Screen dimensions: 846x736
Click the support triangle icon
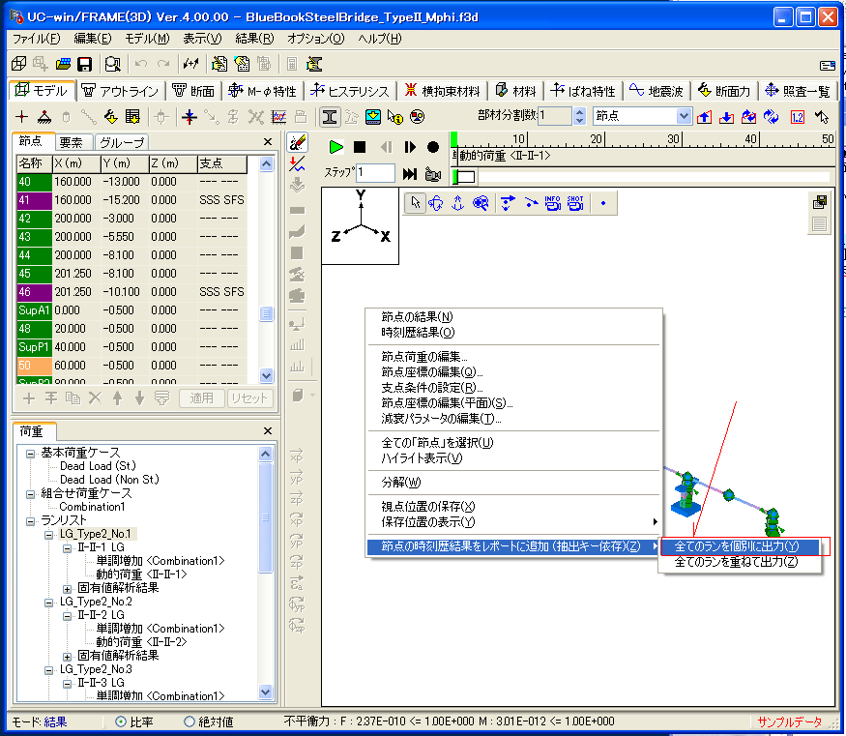point(44,117)
